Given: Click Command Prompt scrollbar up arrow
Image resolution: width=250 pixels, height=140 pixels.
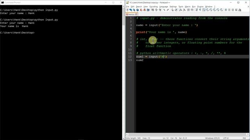Looking at the screenshot, I should point(123,6).
